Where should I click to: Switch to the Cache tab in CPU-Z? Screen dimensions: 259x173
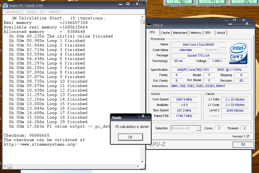point(165,33)
